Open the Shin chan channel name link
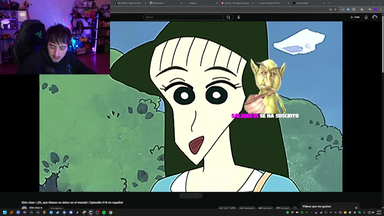Viewport: 384px width, 216px height. click(x=34, y=208)
